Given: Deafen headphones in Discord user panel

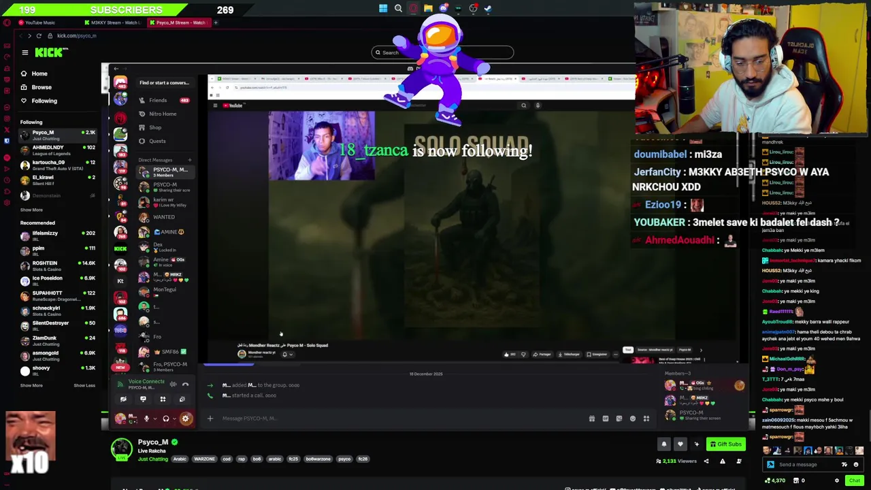Looking at the screenshot, I should click(165, 419).
